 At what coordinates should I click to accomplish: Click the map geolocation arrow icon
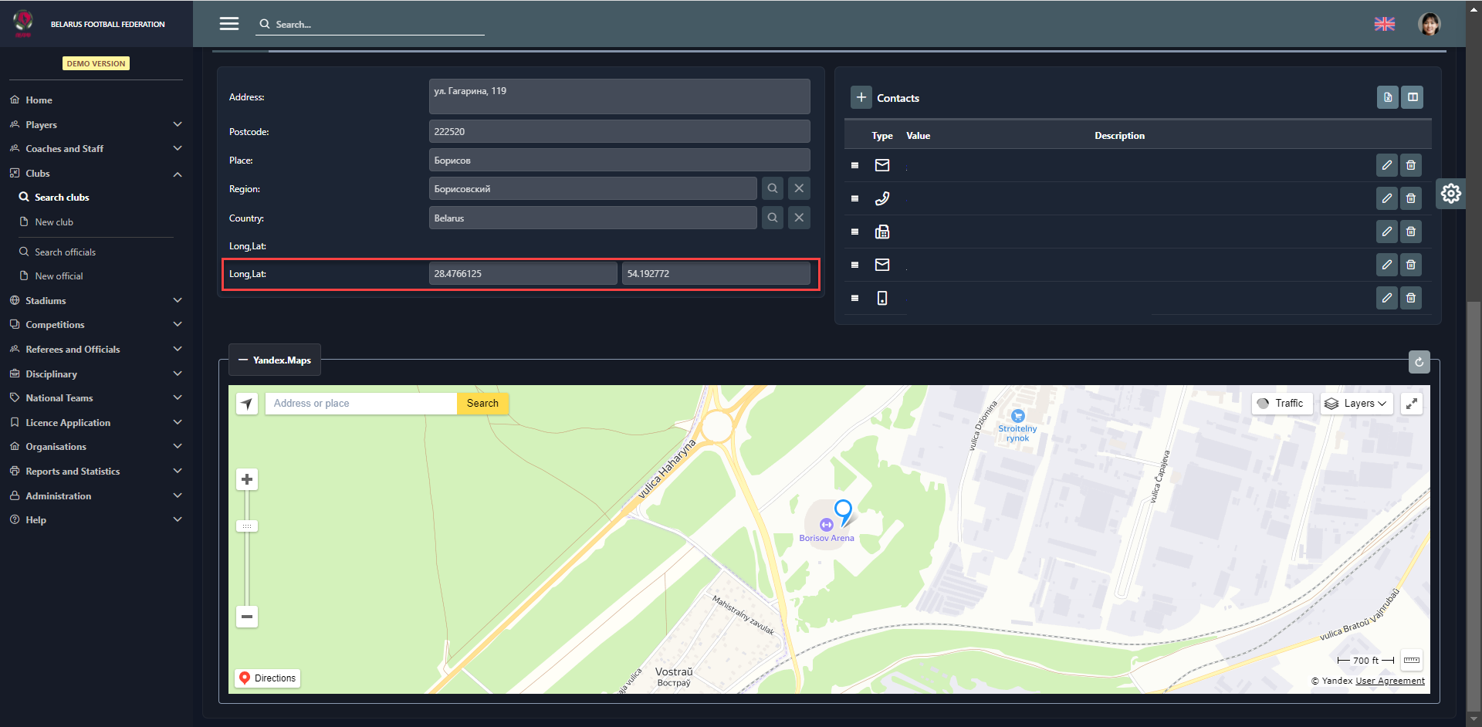pyautogui.click(x=247, y=404)
